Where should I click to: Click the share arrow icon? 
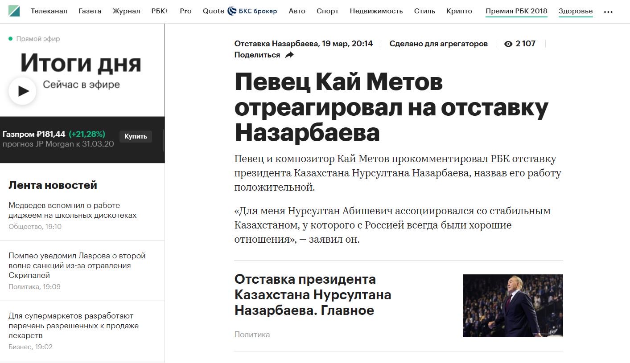pos(289,55)
